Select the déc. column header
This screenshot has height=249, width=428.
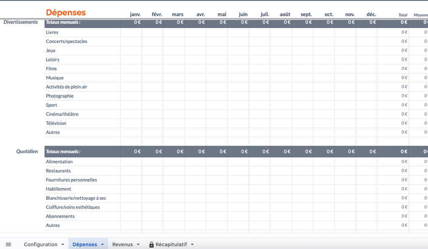[371, 15]
